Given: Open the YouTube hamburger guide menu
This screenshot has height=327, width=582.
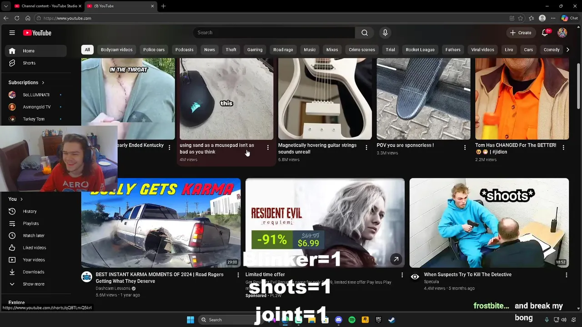Looking at the screenshot, I should pyautogui.click(x=12, y=33).
